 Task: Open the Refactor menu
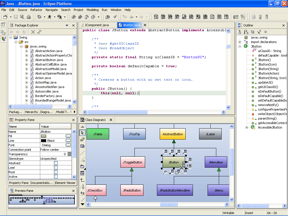pyautogui.click(x=36, y=10)
